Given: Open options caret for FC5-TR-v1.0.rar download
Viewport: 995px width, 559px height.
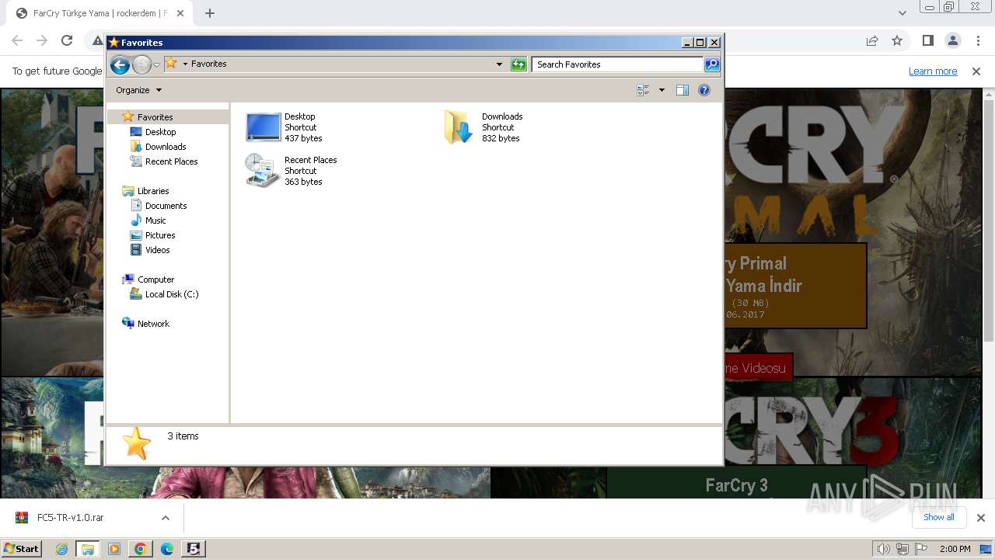Looking at the screenshot, I should 165,518.
